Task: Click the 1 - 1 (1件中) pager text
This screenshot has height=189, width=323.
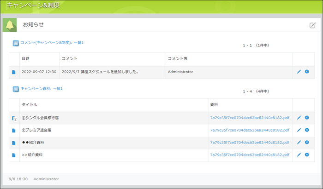Action: (256, 46)
